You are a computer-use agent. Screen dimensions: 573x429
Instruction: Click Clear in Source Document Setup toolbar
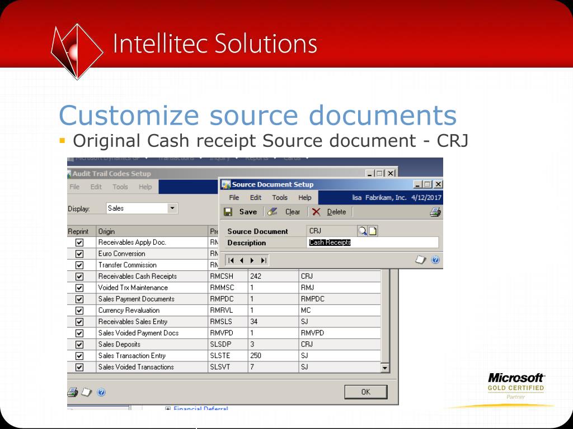click(284, 212)
